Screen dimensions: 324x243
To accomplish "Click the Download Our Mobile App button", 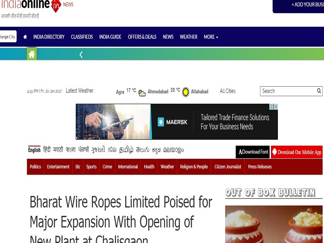I will pyautogui.click(x=297, y=152).
